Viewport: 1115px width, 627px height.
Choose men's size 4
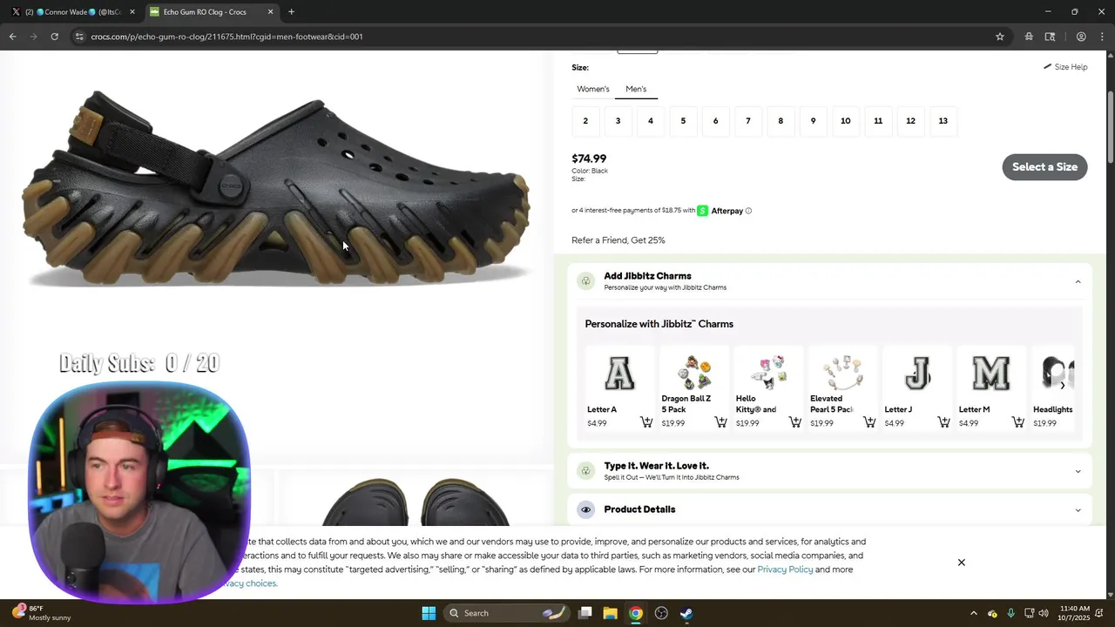point(651,121)
